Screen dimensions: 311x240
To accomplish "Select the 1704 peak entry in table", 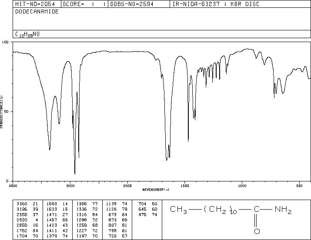I will point(27,236).
